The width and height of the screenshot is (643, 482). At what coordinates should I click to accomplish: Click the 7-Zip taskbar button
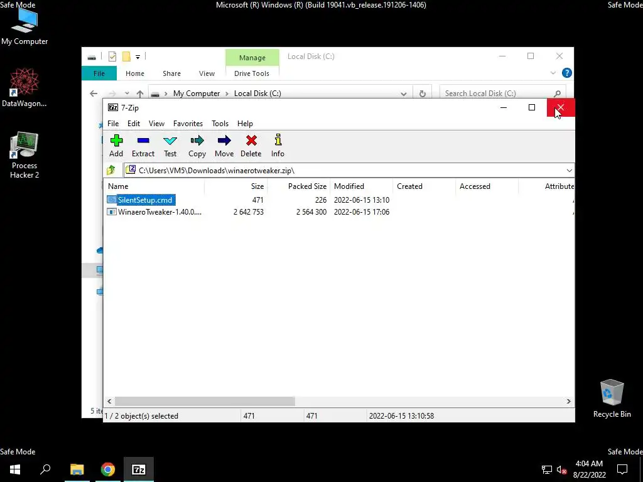[x=139, y=469]
